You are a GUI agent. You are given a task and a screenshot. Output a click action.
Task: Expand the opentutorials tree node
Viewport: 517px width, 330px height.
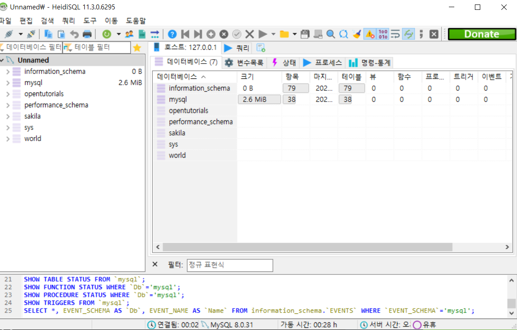(x=8, y=94)
